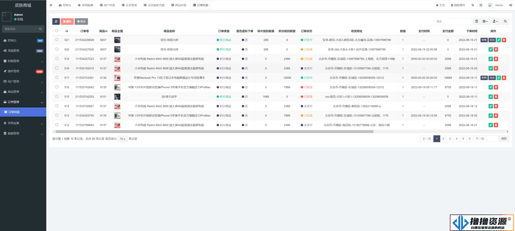The width and height of the screenshot is (515, 231).
Task: Edit order 517 using the pencil icon
Action: click(499, 78)
